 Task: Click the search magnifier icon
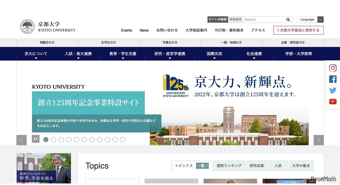point(288,19)
